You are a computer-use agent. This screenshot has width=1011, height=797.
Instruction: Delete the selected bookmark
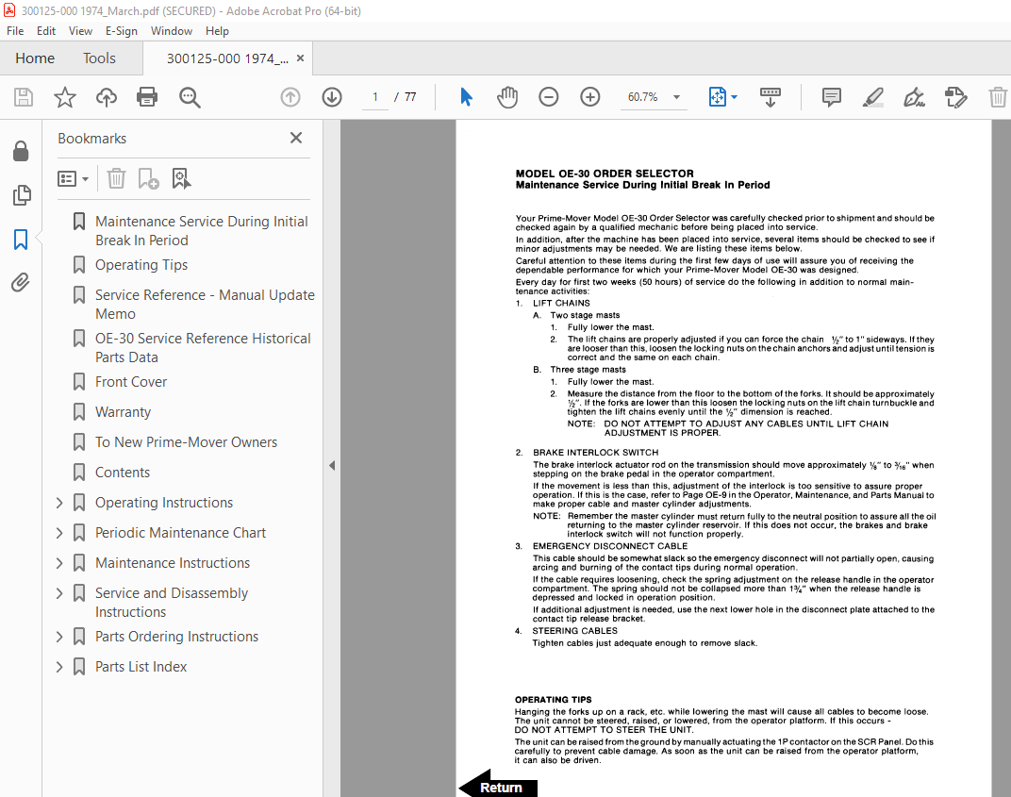116,177
